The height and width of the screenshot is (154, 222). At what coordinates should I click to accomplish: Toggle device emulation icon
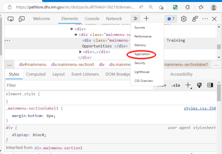(21, 19)
